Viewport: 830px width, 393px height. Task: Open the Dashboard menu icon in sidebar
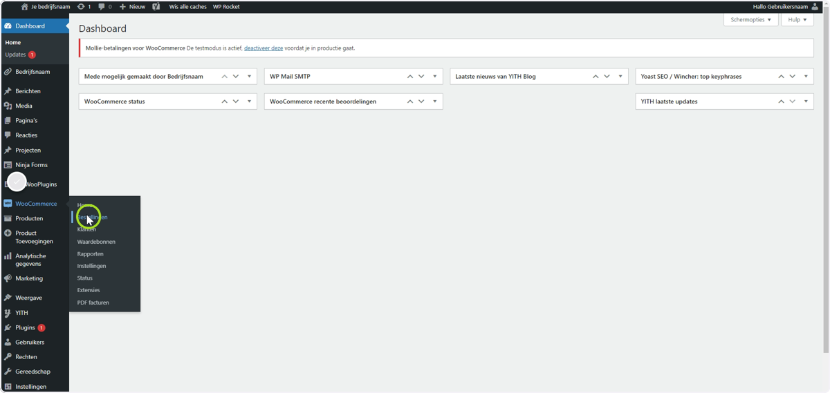pyautogui.click(x=8, y=26)
